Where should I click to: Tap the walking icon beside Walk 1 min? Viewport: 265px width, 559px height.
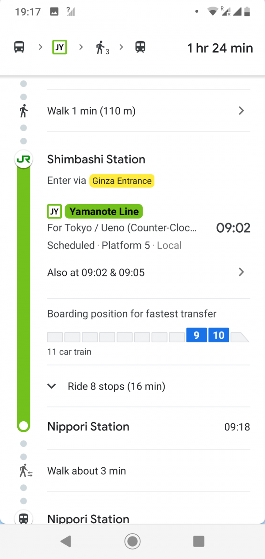click(23, 111)
